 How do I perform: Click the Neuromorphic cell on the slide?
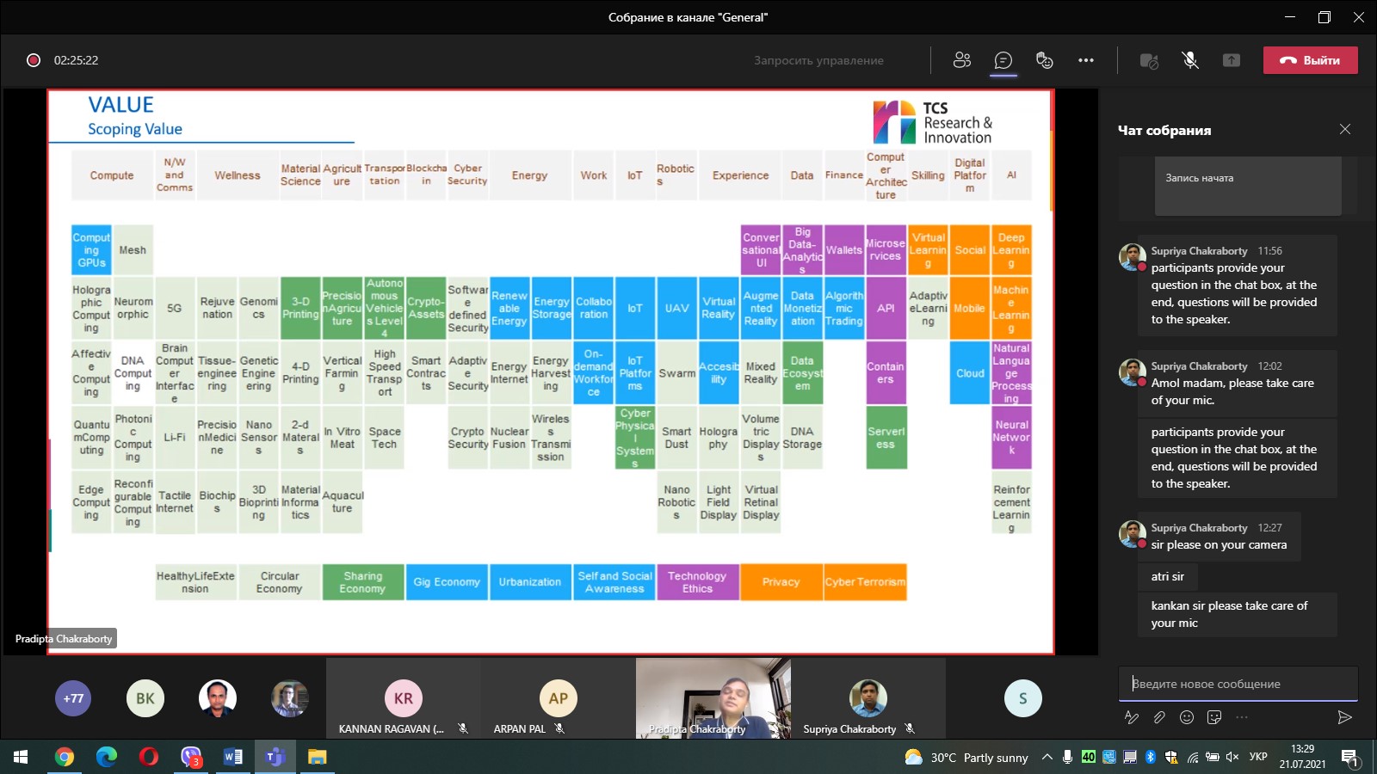coord(133,308)
